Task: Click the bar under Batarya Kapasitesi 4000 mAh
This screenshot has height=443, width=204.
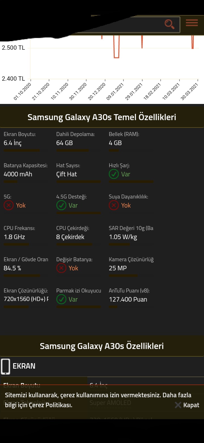Action: pos(26,181)
